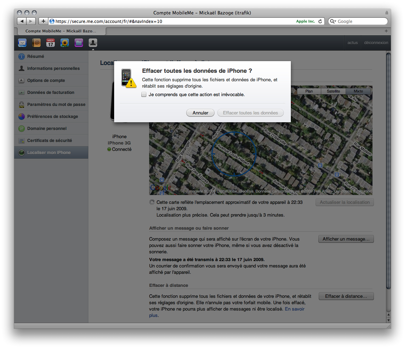Image resolution: width=405 pixels, height=348 pixels.
Task: Open Options de compte in sidebar
Action: (51, 81)
